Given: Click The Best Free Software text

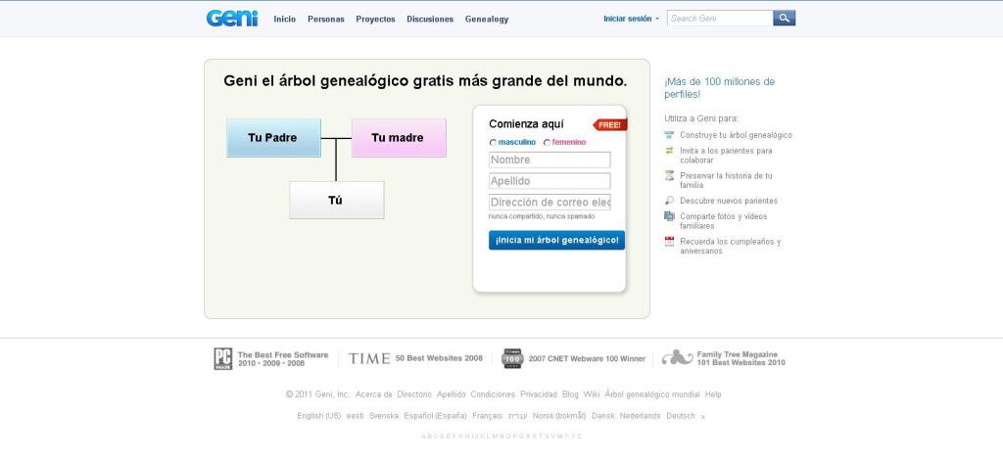Looking at the screenshot, I should pos(283,355).
